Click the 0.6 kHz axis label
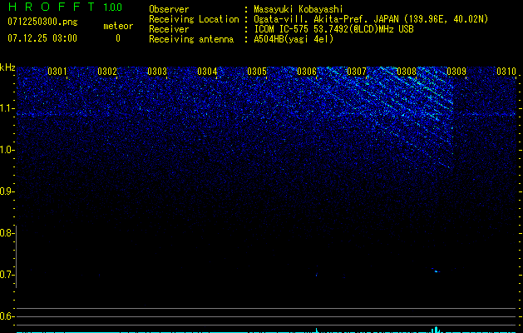The height and width of the screenshot is (333, 523). [x=7, y=316]
